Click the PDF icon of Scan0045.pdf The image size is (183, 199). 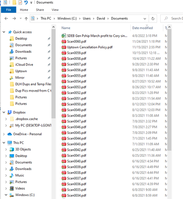pyautogui.click(x=64, y=133)
